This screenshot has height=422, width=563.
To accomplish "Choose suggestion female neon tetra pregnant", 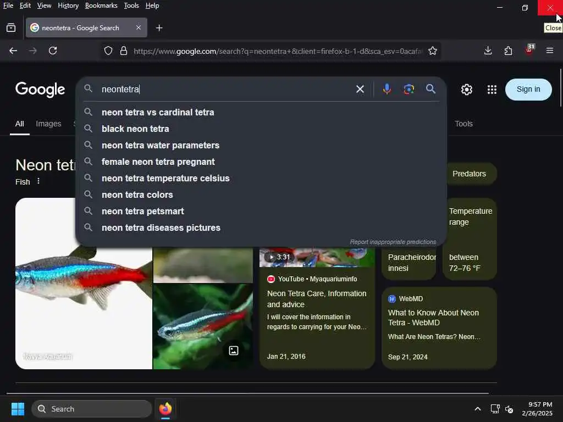I will tap(261, 162).
